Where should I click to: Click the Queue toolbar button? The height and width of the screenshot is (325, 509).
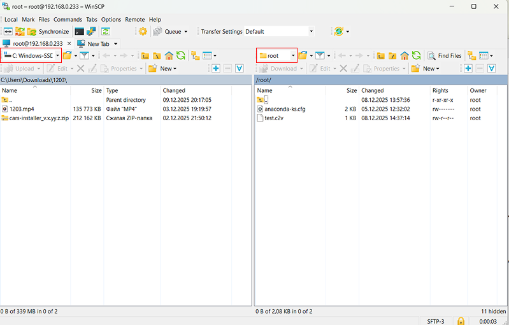point(168,31)
